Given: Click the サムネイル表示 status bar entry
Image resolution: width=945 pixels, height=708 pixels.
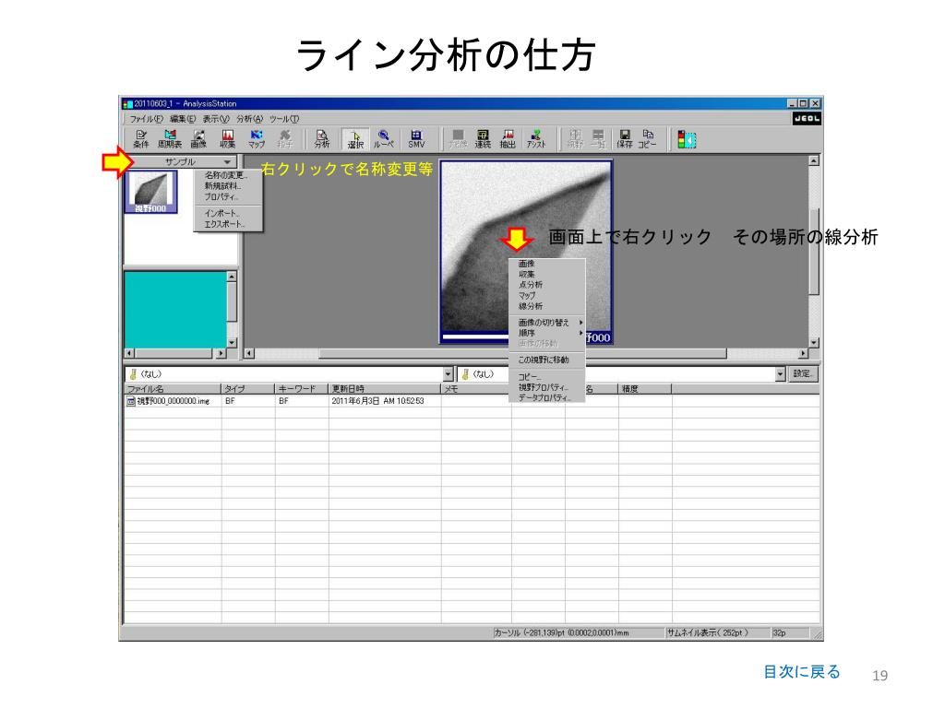Looking at the screenshot, I should click(717, 632).
